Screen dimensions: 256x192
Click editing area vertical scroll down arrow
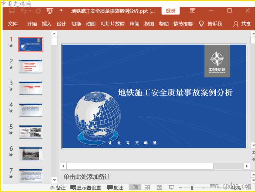click(253, 145)
